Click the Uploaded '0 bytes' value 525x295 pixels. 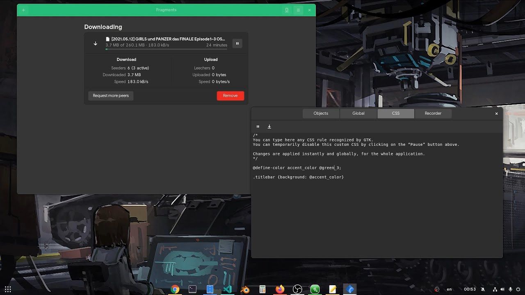tap(219, 75)
